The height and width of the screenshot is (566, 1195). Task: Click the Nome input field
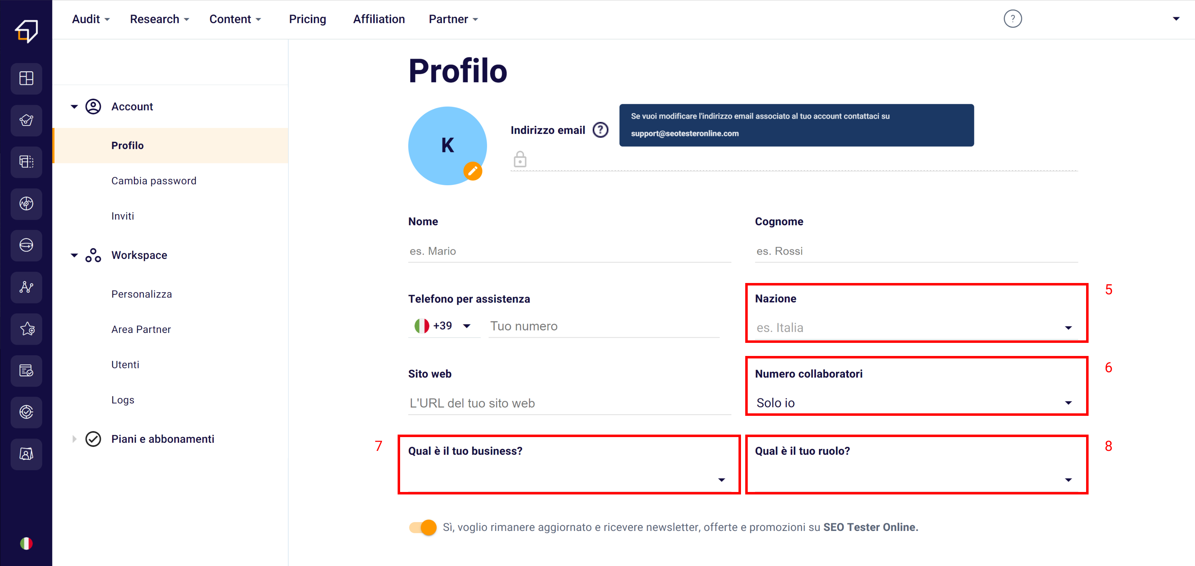569,251
